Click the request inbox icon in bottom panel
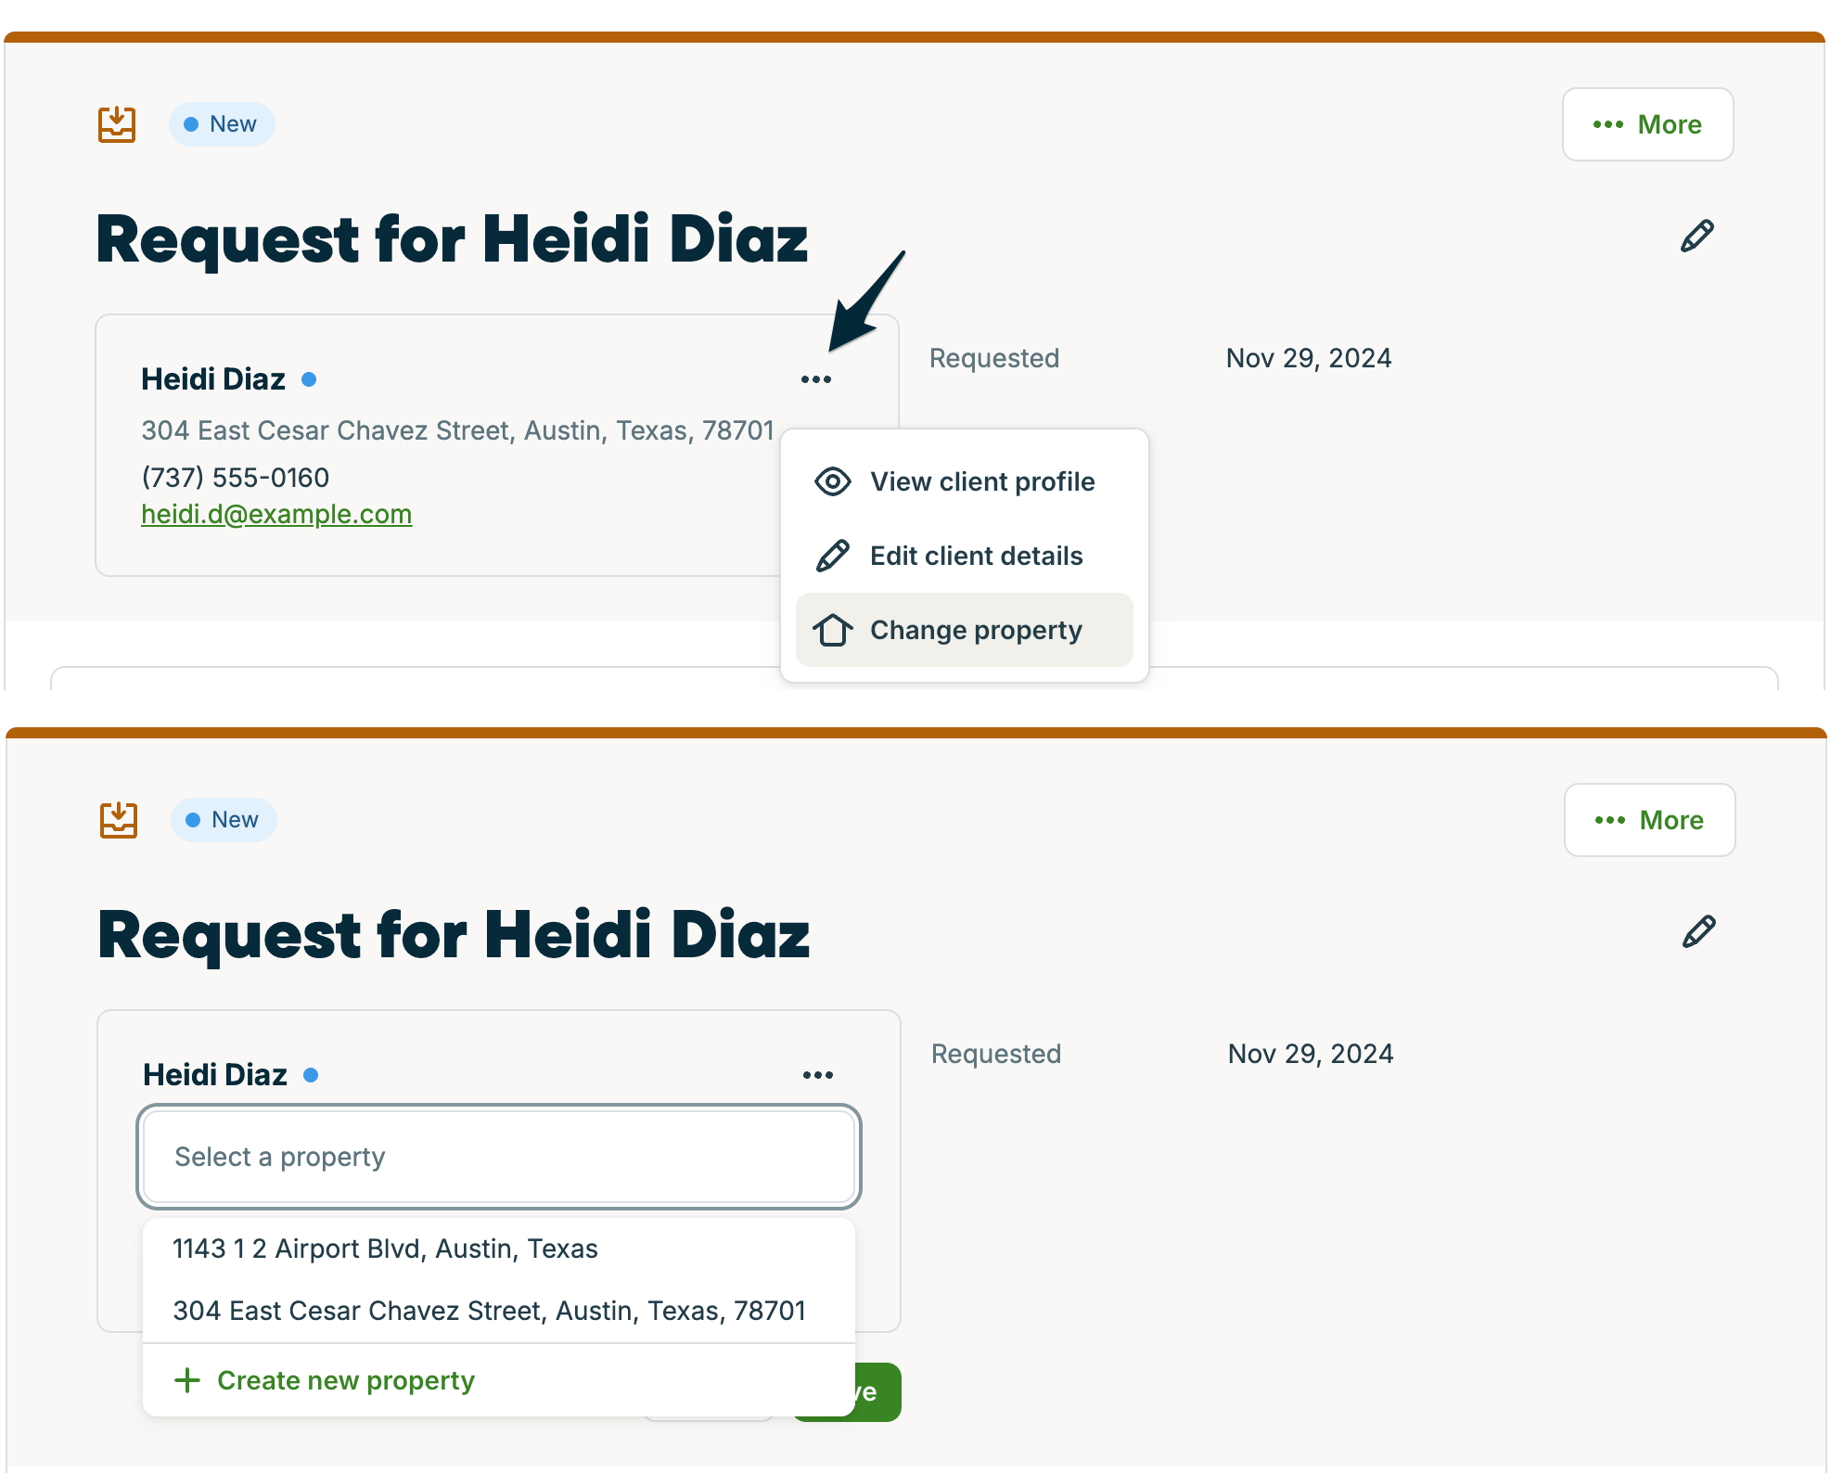This screenshot has width=1831, height=1473. [119, 820]
